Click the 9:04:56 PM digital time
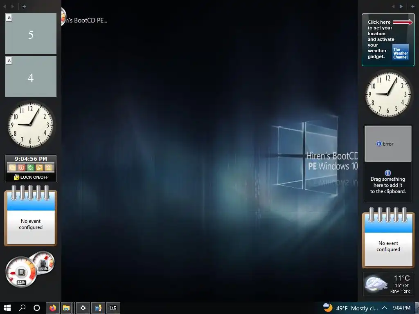The height and width of the screenshot is (314, 419). (x=31, y=159)
